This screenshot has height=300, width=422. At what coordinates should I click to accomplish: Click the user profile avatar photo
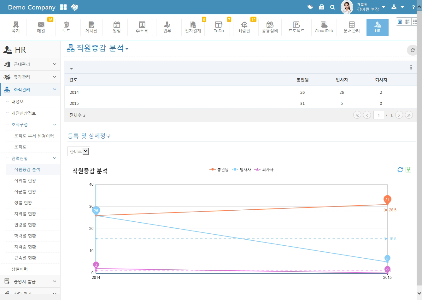point(347,7)
